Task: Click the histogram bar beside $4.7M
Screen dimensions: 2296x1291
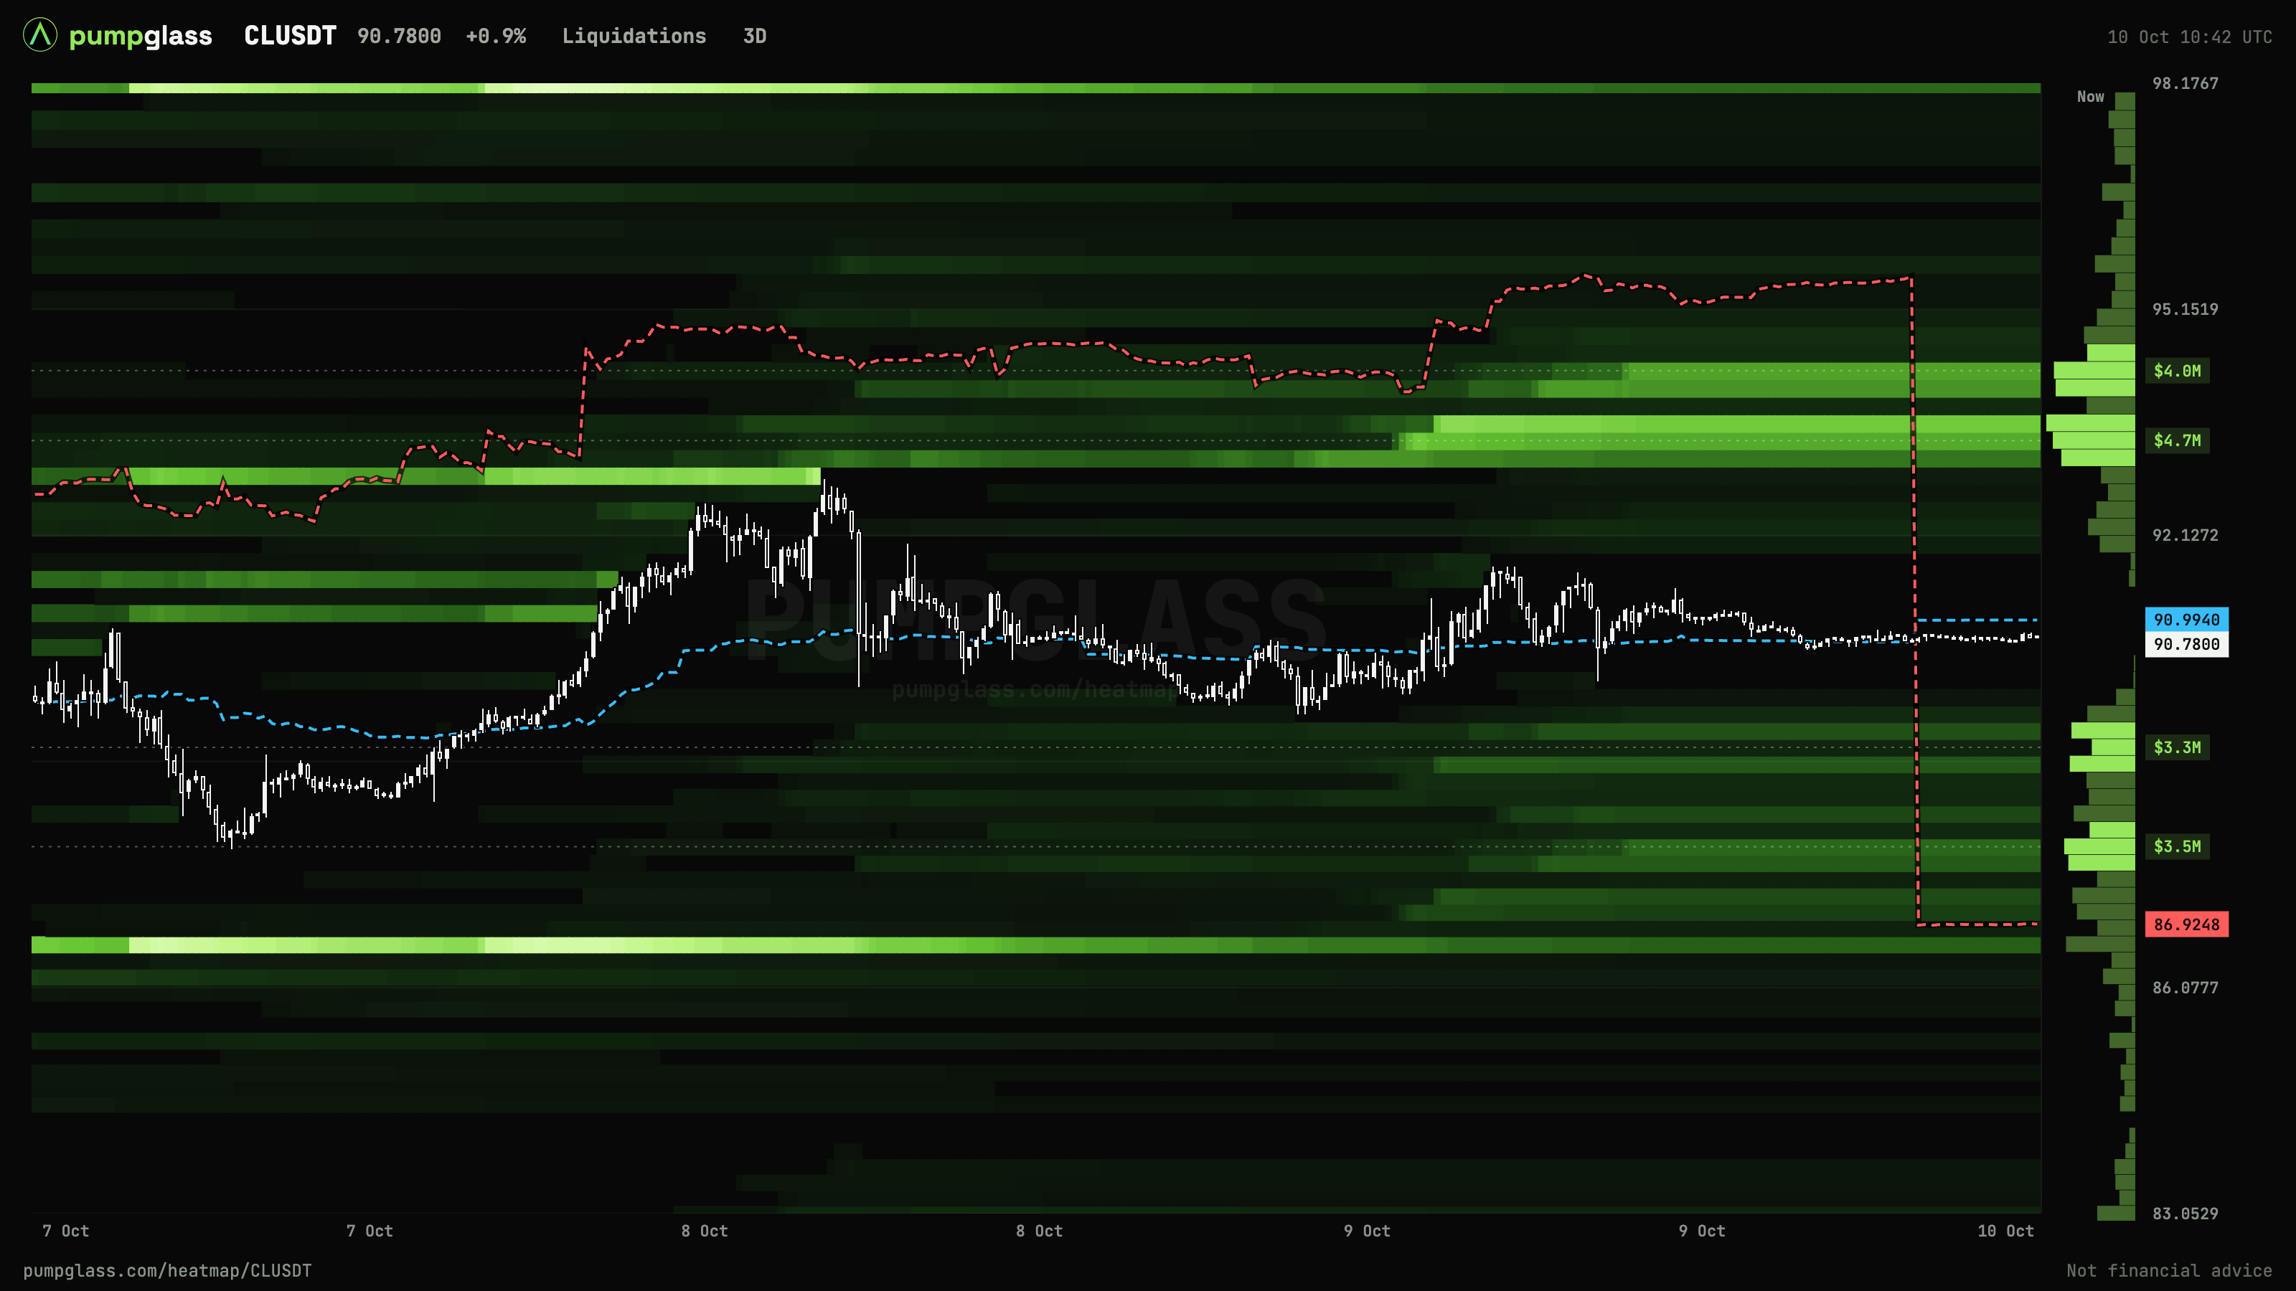Action: point(2094,440)
